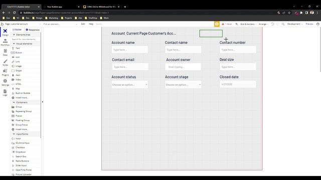This screenshot has width=321, height=180.
Task: Click the search magnifier in editor toolbar
Action: (x=283, y=24)
